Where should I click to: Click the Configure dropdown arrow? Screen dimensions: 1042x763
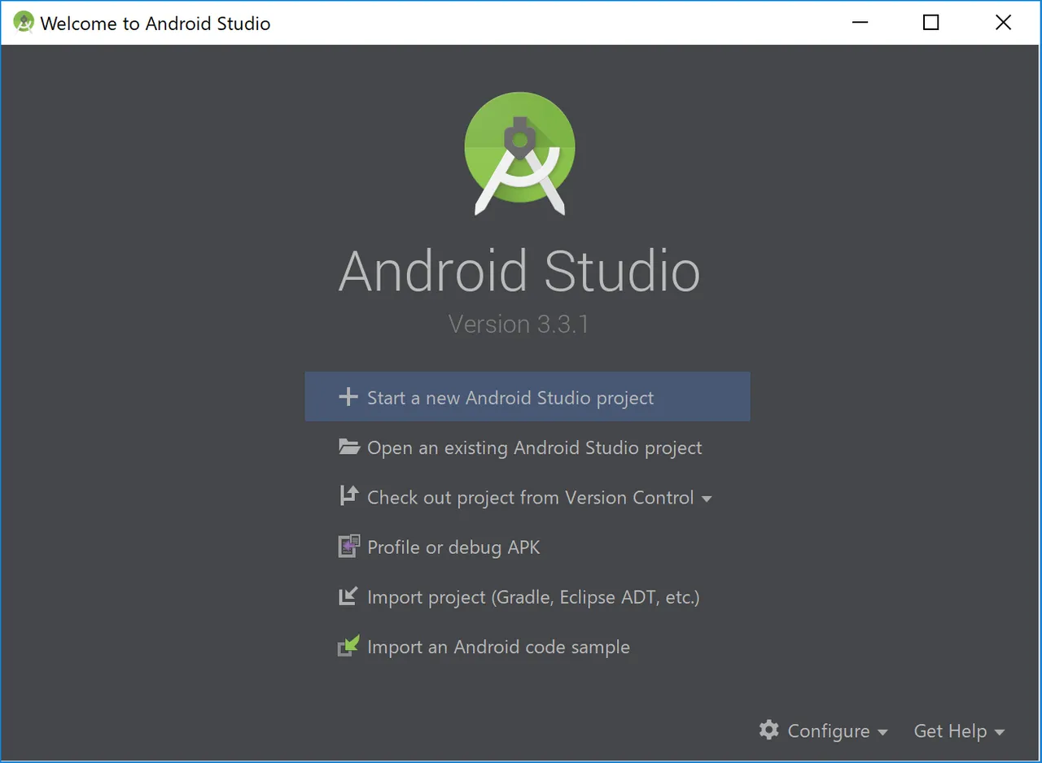pos(882,732)
